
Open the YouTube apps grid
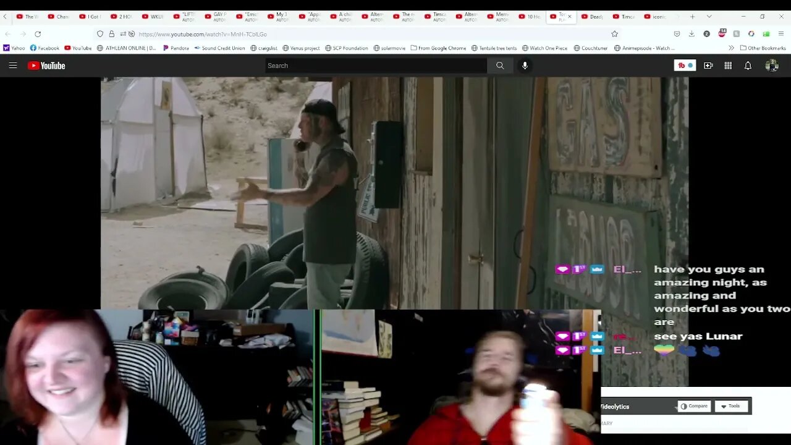728,66
